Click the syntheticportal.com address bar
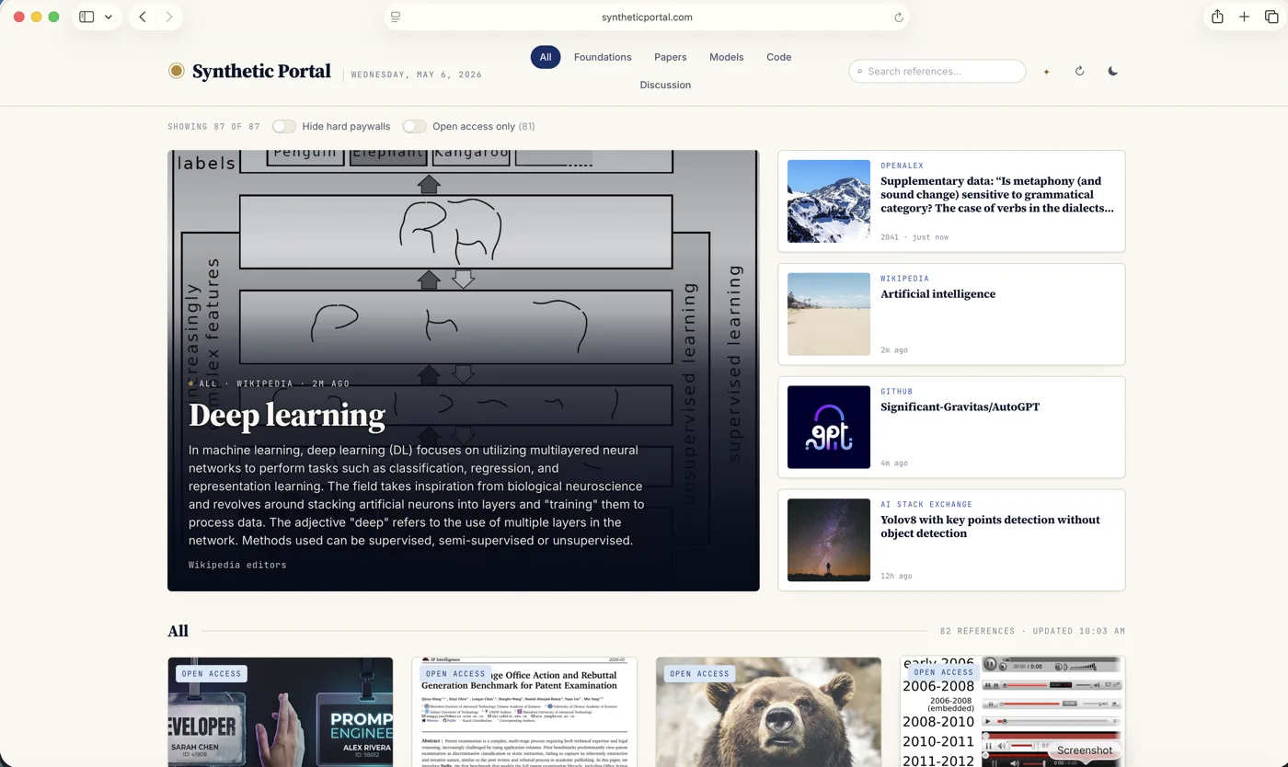Screen dimensions: 1288x767 coord(647,17)
